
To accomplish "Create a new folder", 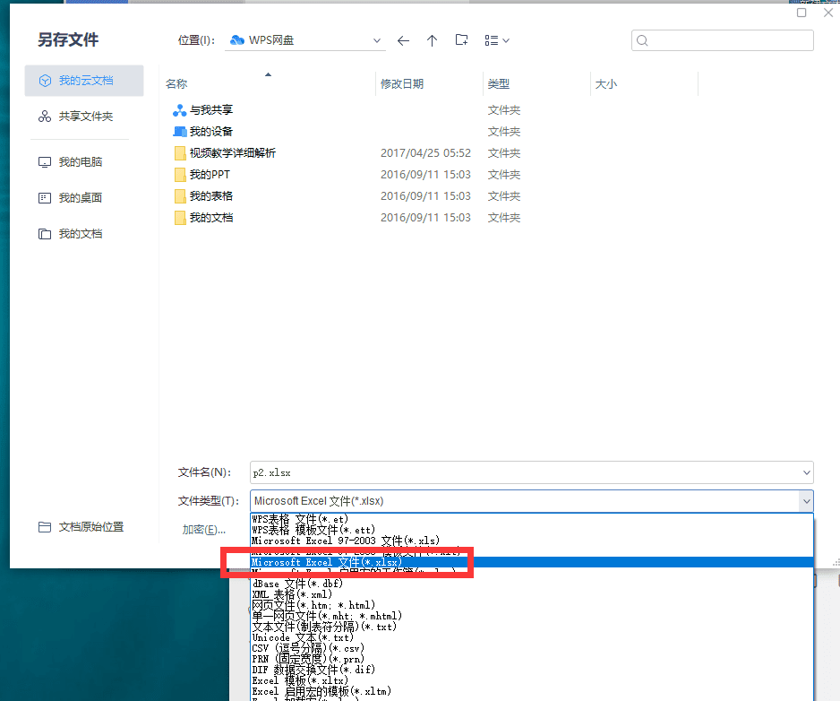I will (x=461, y=40).
